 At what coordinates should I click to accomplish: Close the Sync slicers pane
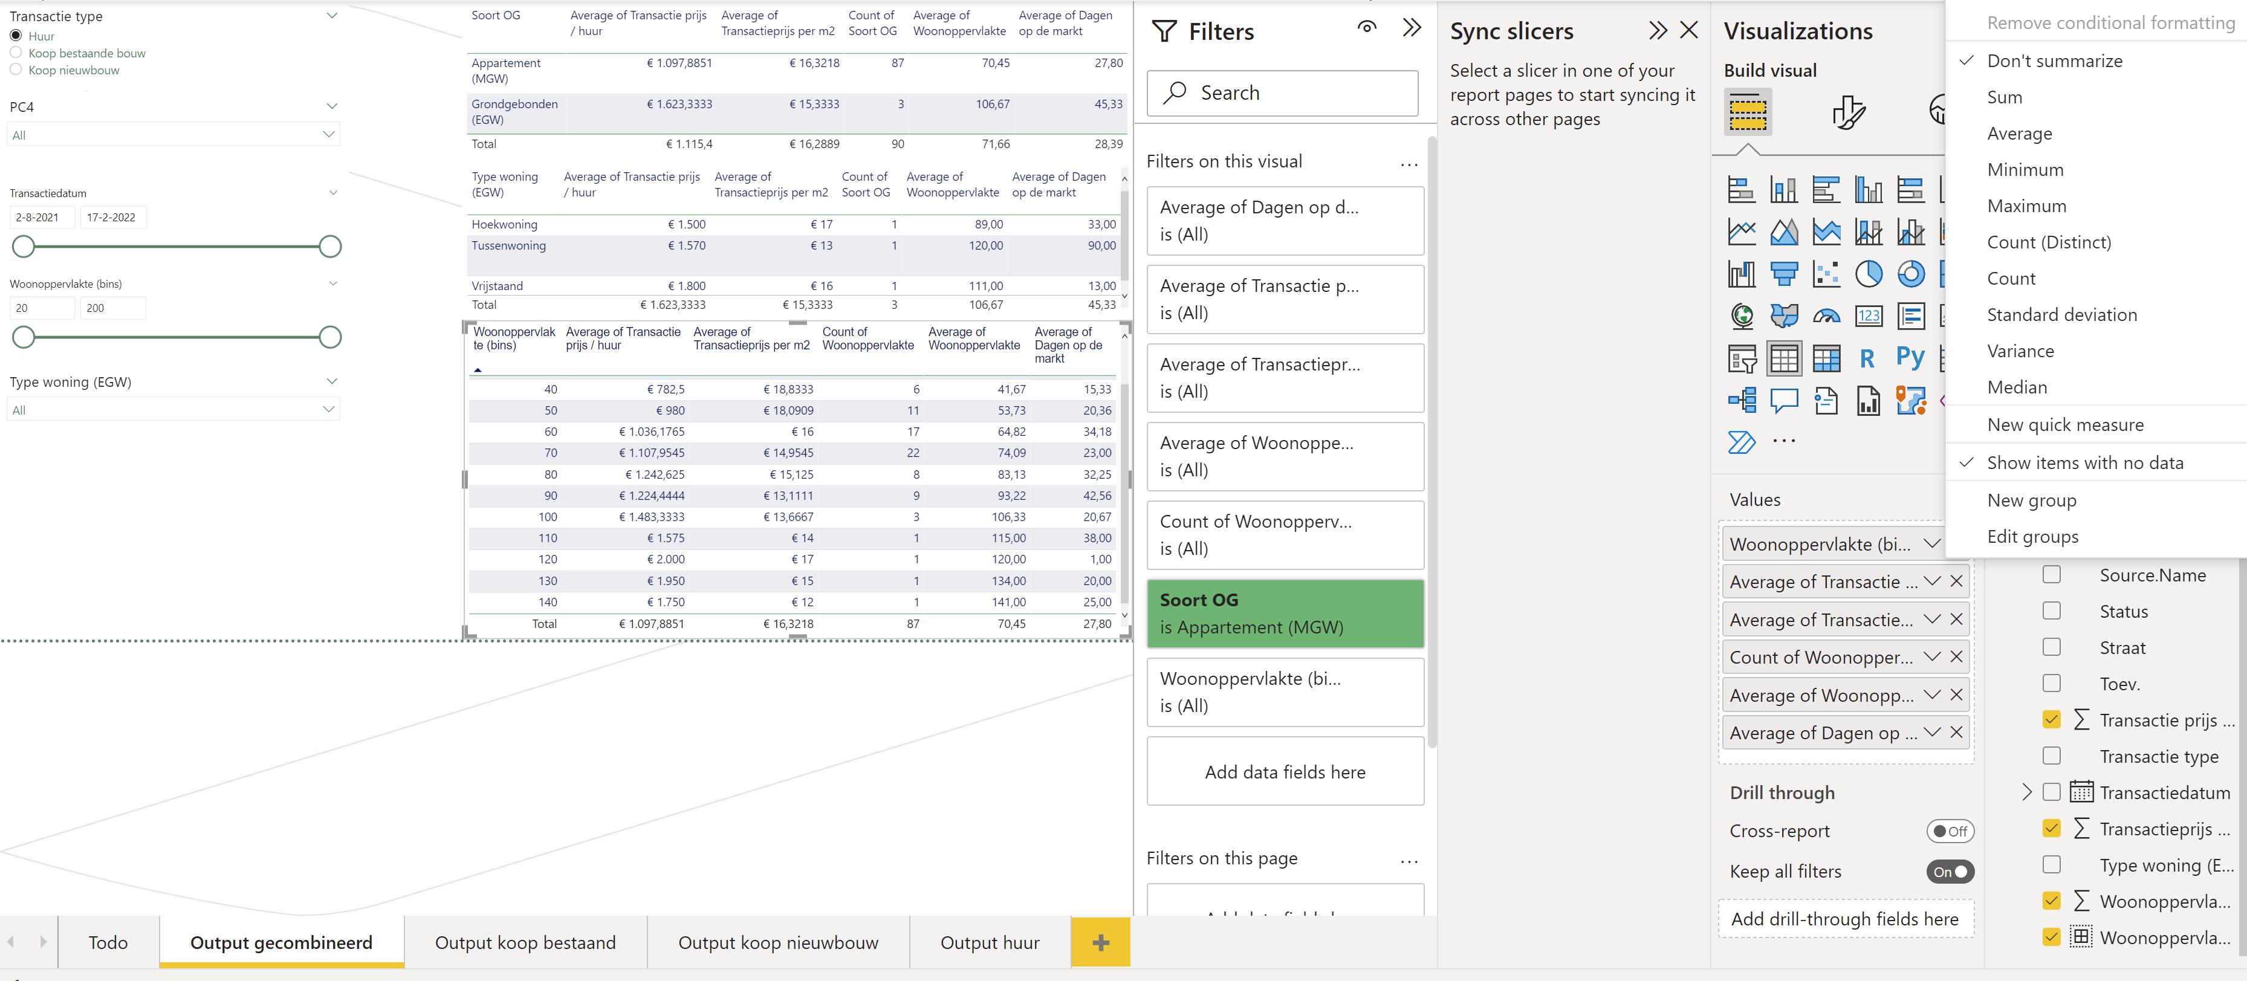[x=1689, y=30]
